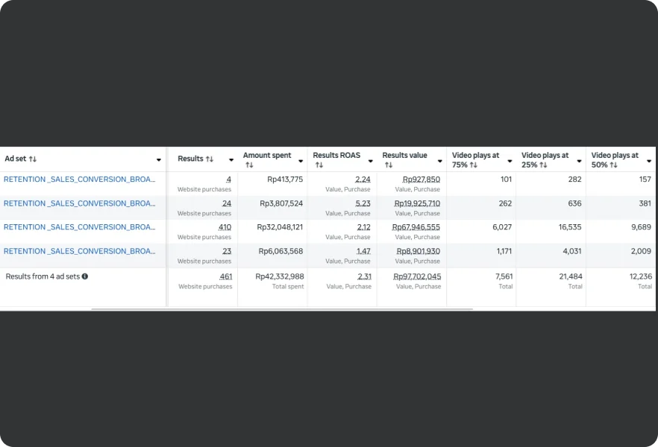Click the sort arrows under Amount spent
This screenshot has width=658, height=447.
point(249,165)
